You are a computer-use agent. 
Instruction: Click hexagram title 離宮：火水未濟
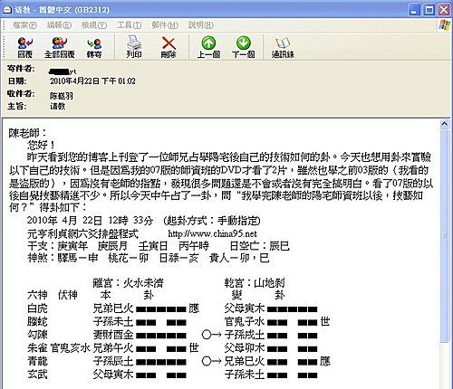point(128,283)
